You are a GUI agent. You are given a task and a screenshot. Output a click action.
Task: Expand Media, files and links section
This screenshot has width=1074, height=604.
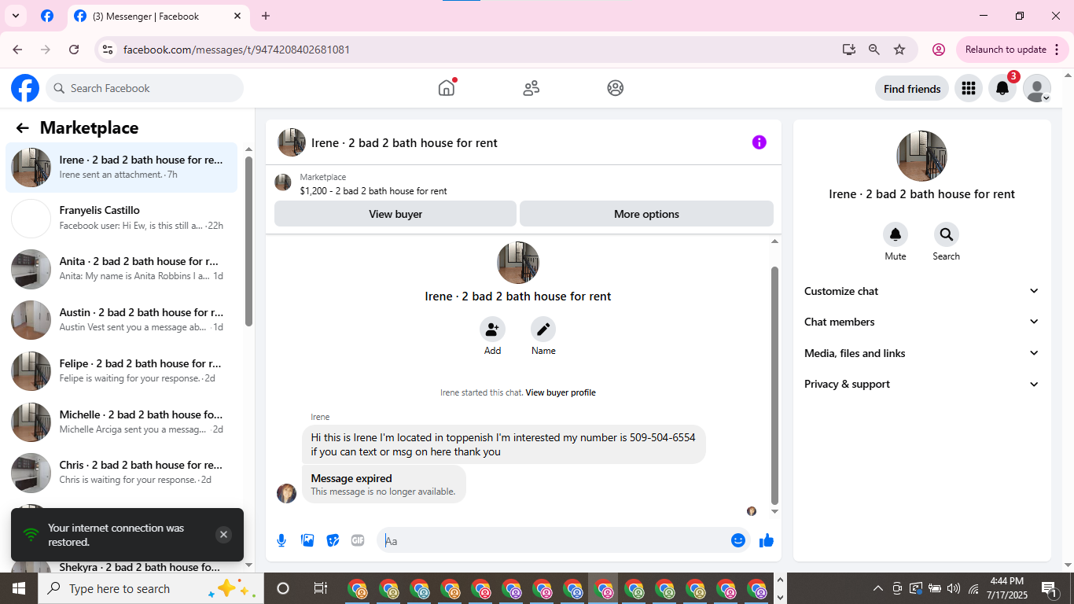pos(921,353)
